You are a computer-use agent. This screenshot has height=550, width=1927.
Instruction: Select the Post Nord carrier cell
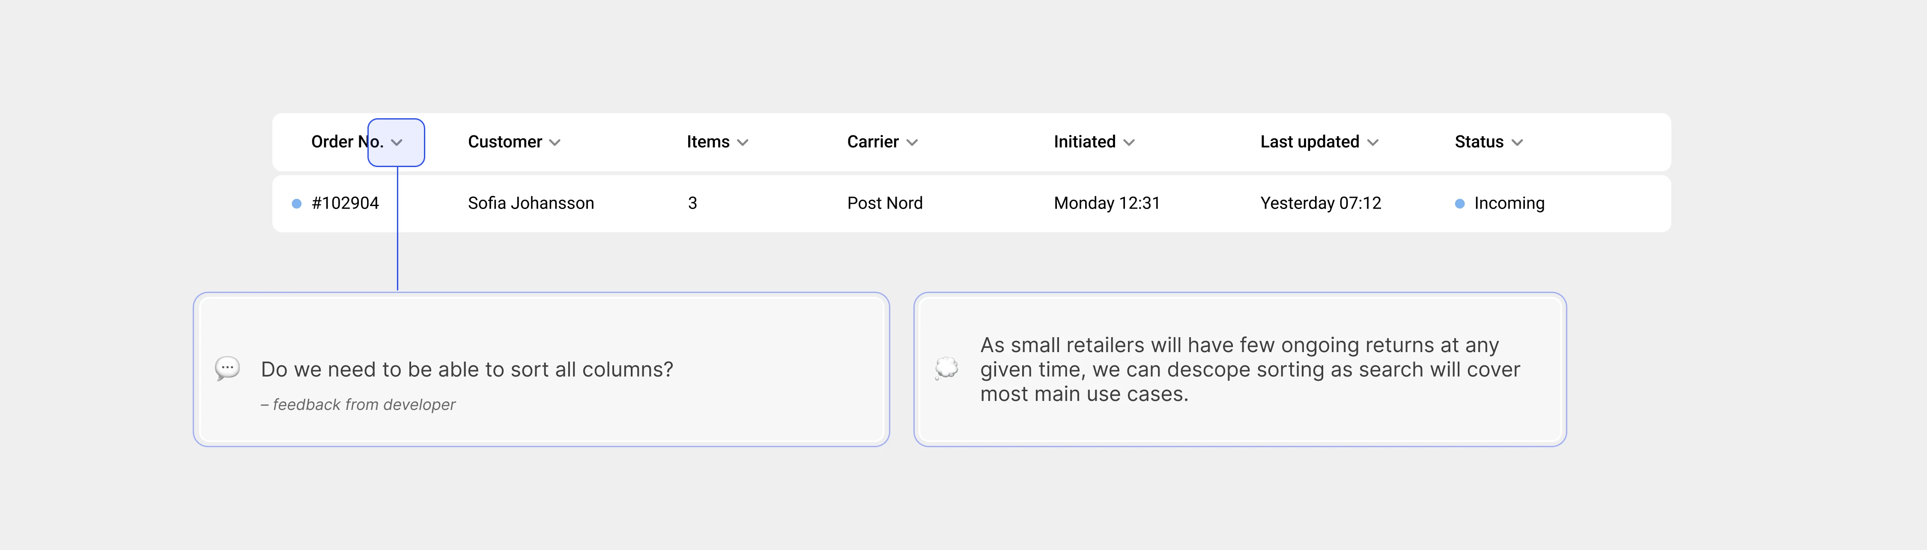pos(885,203)
